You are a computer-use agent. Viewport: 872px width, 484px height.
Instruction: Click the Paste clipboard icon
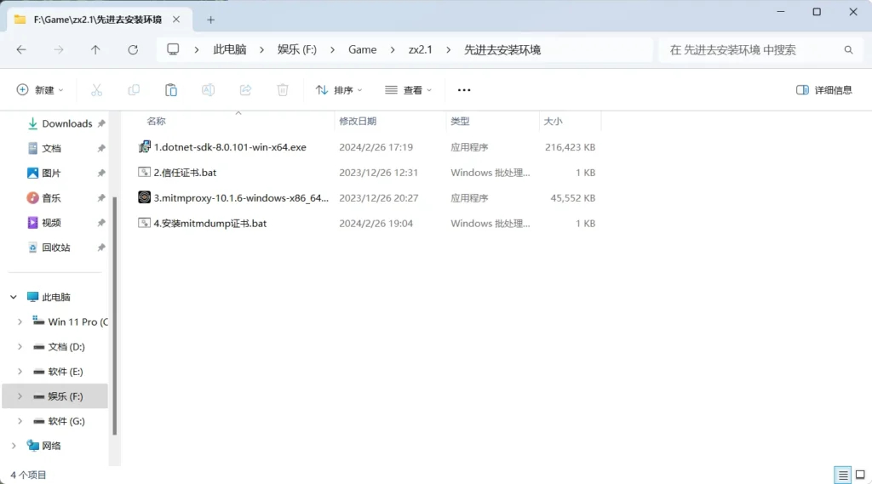[x=171, y=90]
